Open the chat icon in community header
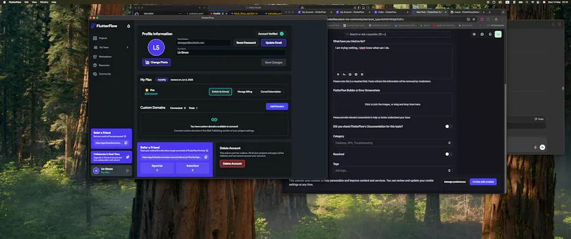This screenshot has height=239, width=571. (x=482, y=34)
